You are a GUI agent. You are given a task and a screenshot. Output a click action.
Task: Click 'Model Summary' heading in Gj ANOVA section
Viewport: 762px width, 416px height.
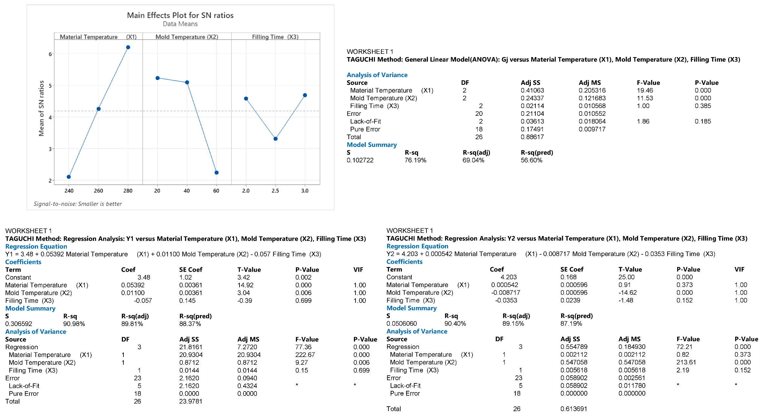pos(371,145)
